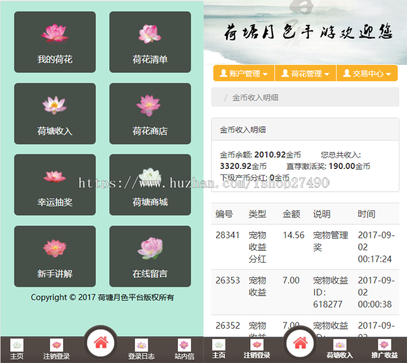
Task: Click the 说明 column header
Action: click(x=322, y=214)
